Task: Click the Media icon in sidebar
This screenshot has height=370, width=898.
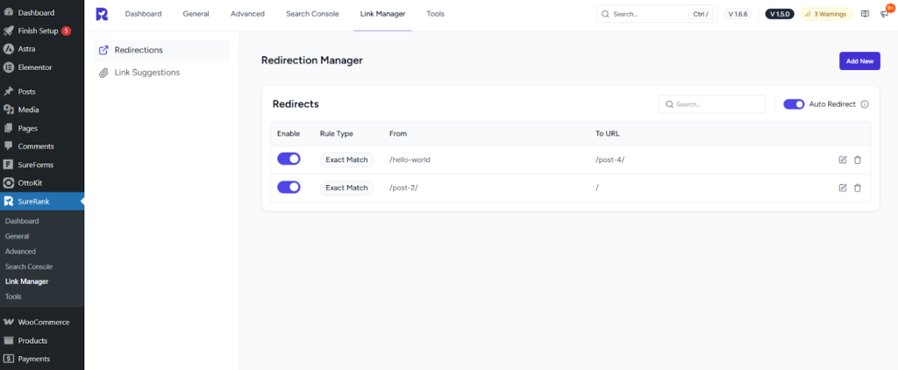Action: [9, 110]
